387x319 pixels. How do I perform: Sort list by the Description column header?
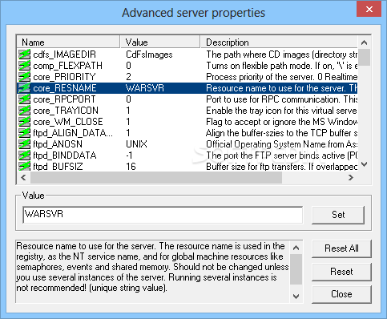(x=279, y=42)
